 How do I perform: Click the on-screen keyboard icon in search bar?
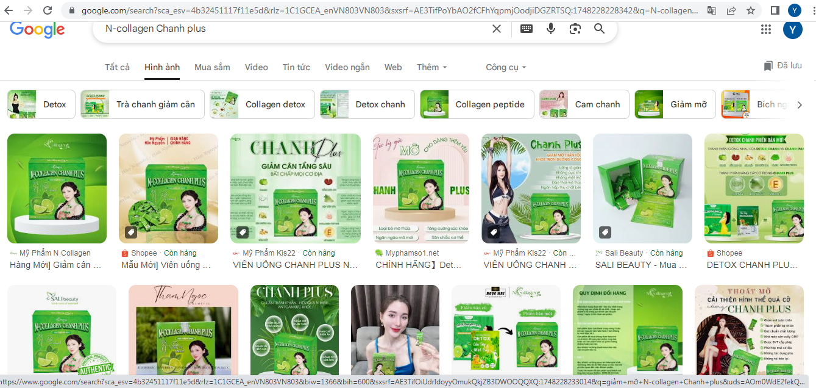tap(526, 29)
